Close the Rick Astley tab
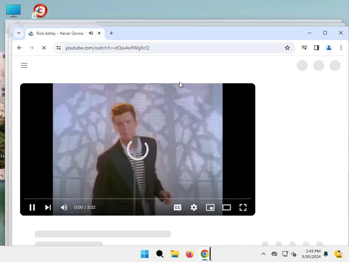The height and width of the screenshot is (262, 349). click(x=99, y=33)
